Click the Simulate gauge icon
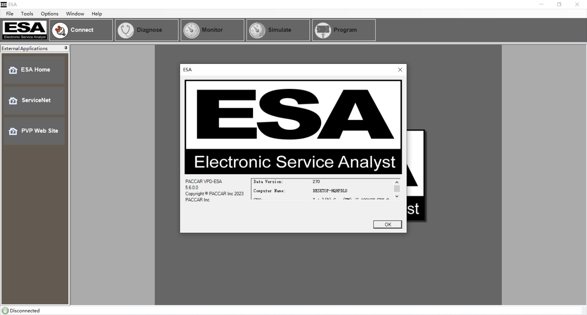 (x=257, y=30)
